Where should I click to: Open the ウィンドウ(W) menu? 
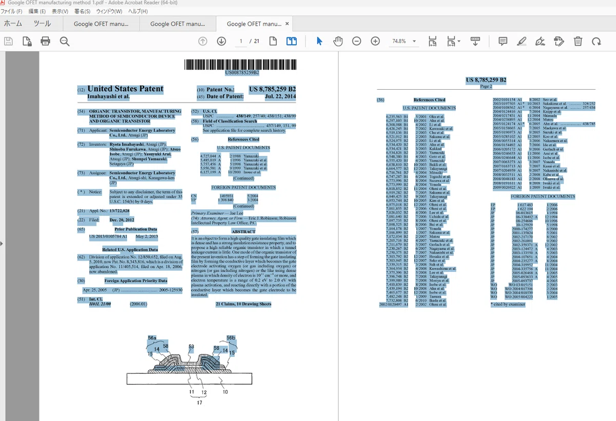point(109,11)
